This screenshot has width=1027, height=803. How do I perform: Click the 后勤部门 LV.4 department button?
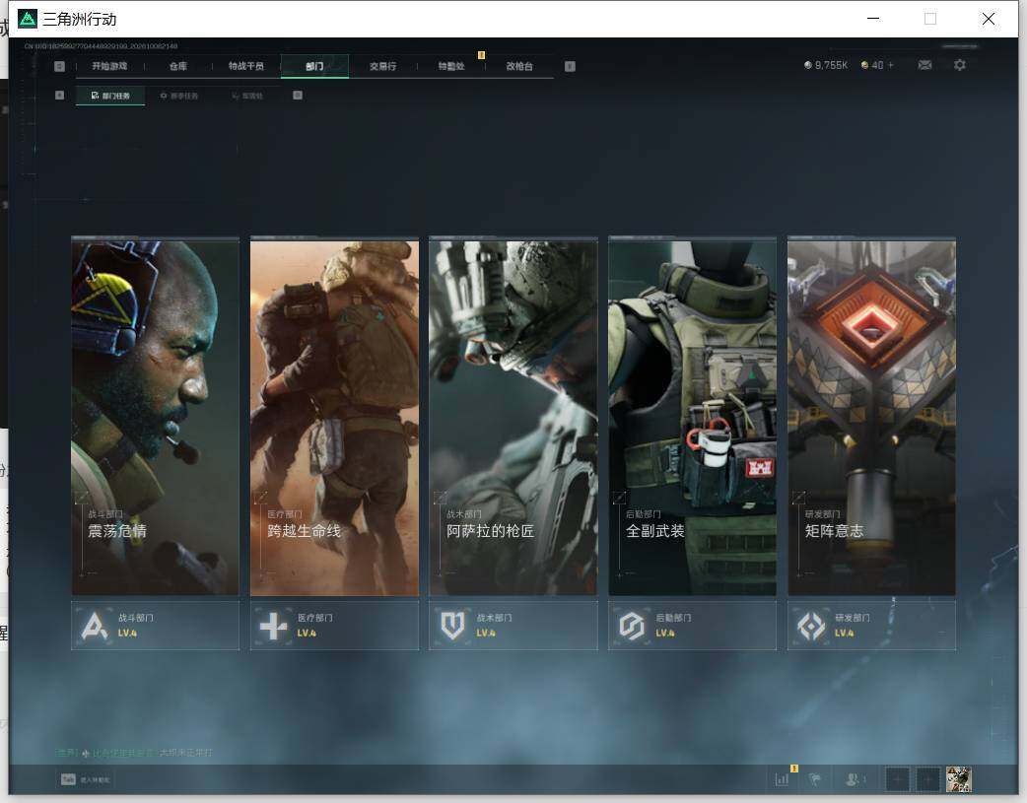692,626
